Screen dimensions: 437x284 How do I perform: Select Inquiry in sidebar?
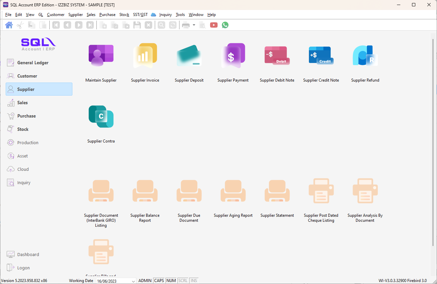(39, 182)
